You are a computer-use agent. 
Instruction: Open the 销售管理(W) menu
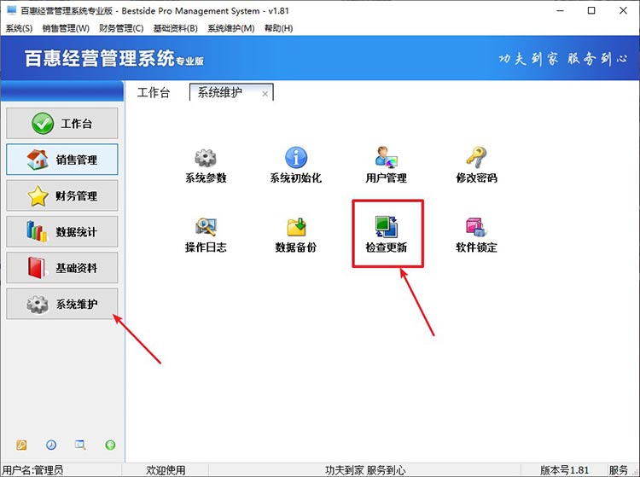pyautogui.click(x=66, y=28)
